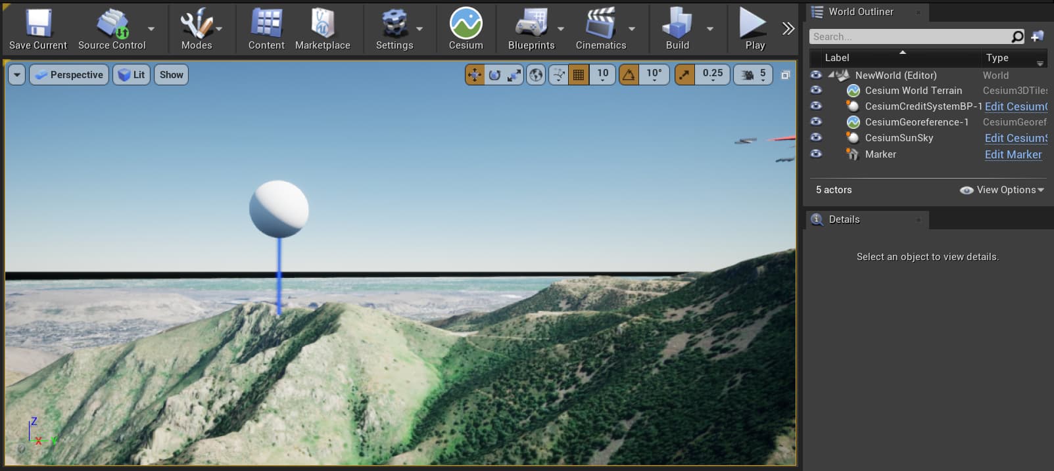Hide the CesiumCreditSystemBP-1 actor

click(x=816, y=106)
